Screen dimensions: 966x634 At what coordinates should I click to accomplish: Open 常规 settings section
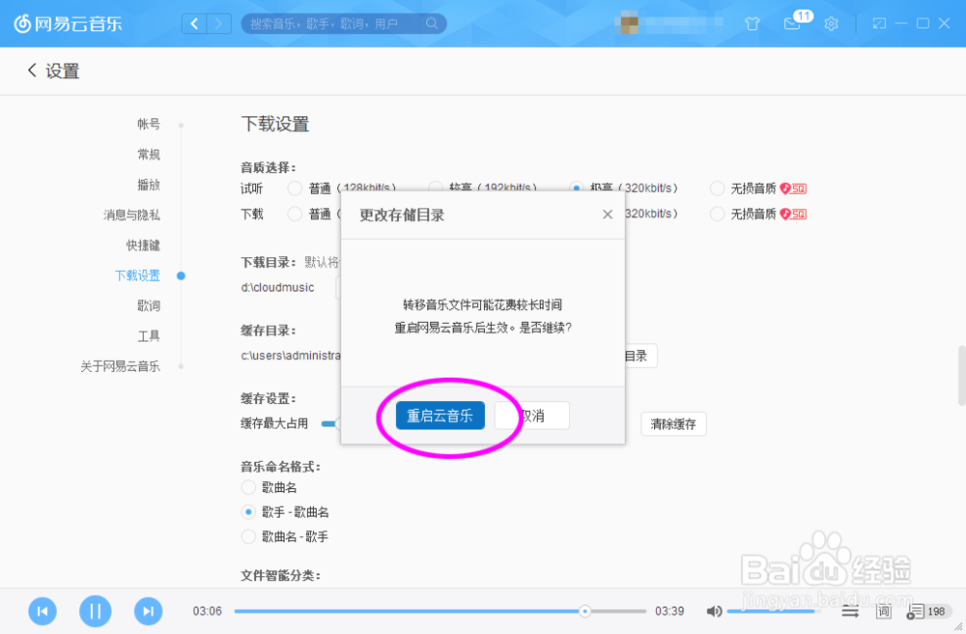pos(149,154)
